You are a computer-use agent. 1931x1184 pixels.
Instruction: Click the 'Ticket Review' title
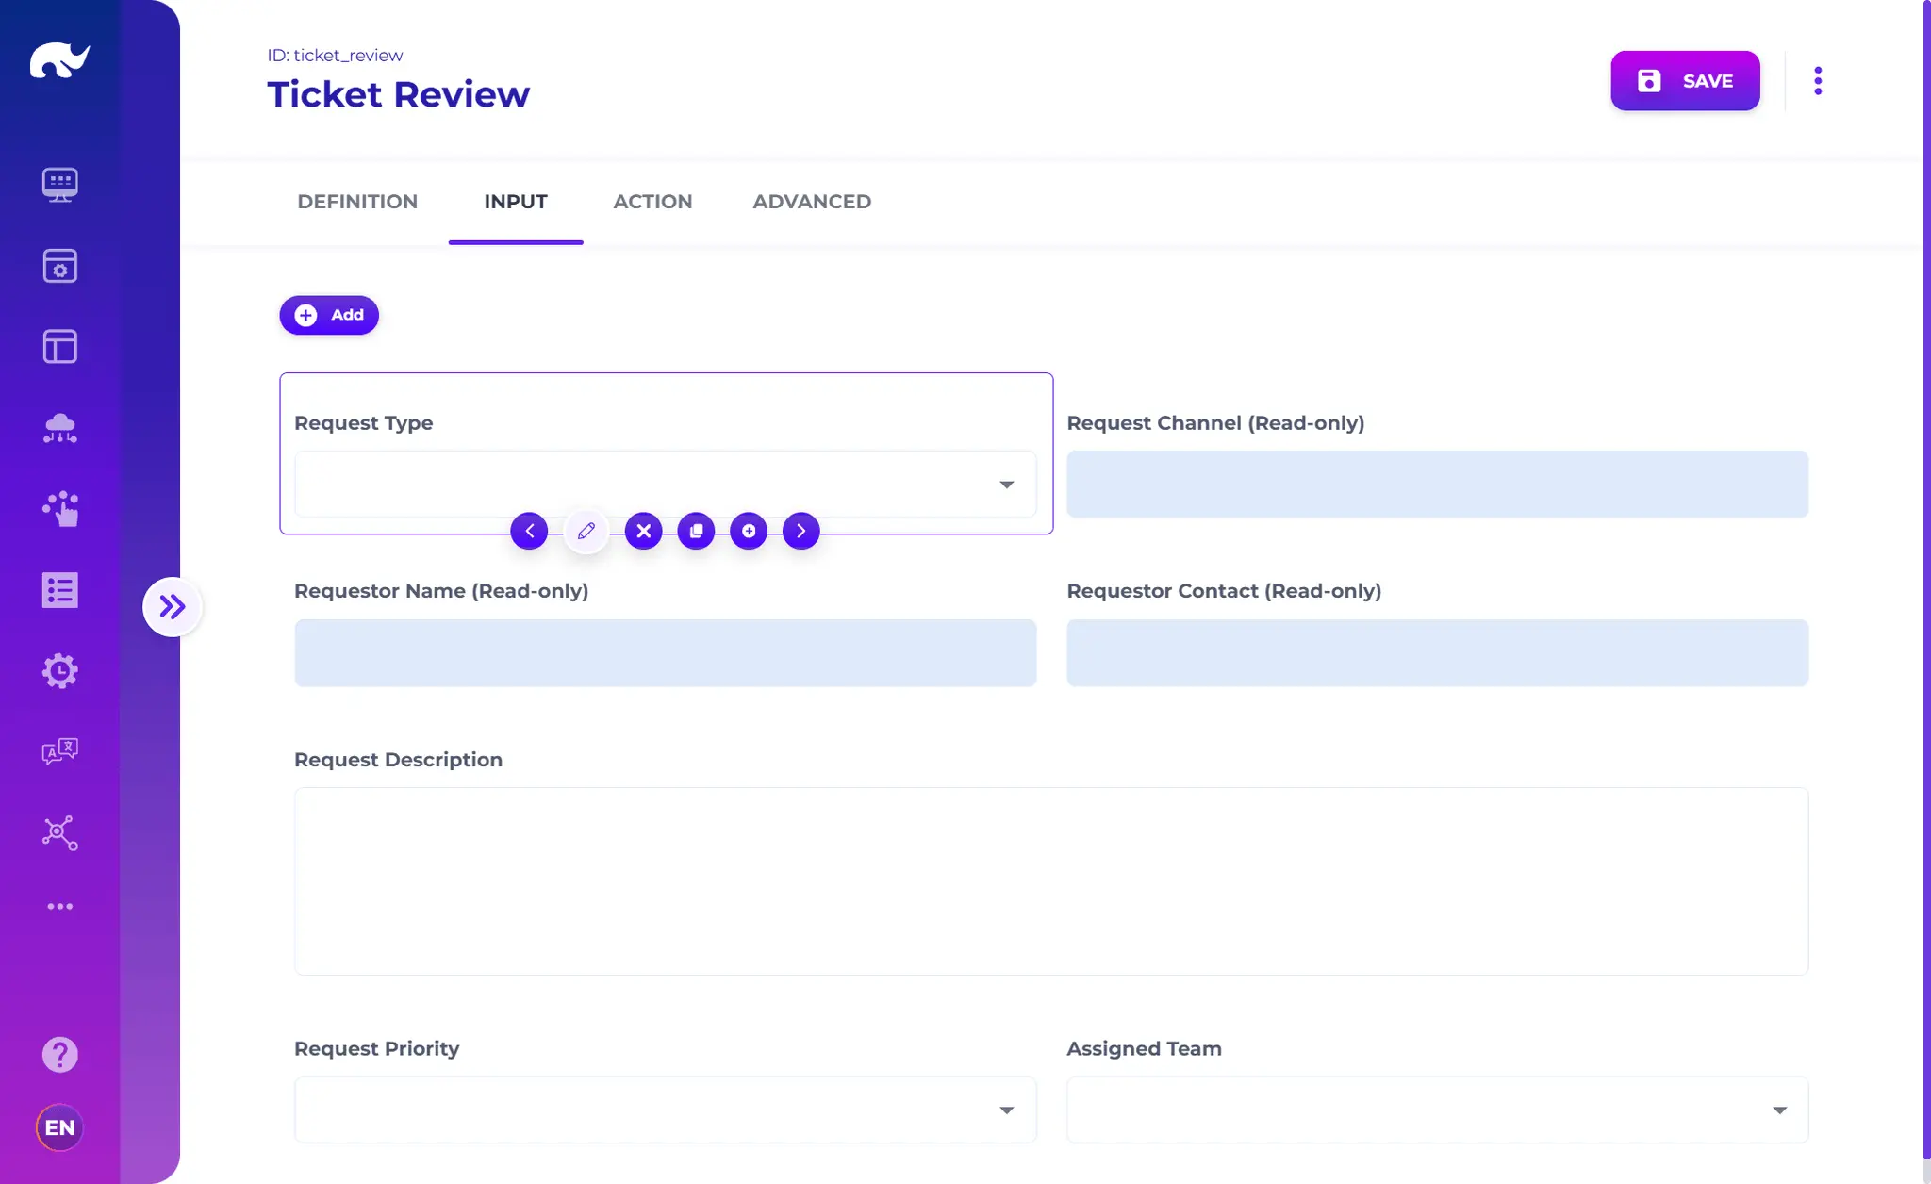pos(398,94)
